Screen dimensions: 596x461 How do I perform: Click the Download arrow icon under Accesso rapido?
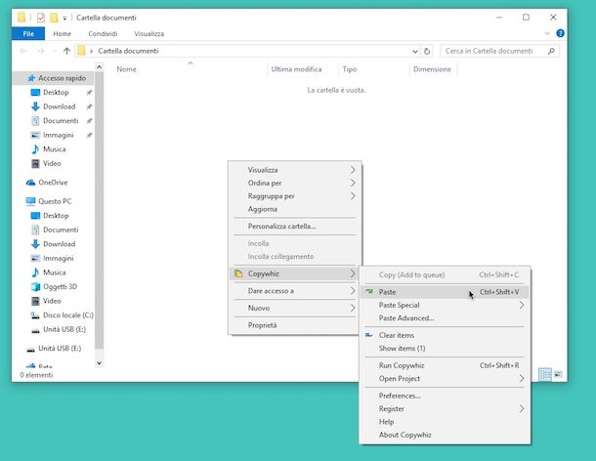point(35,106)
